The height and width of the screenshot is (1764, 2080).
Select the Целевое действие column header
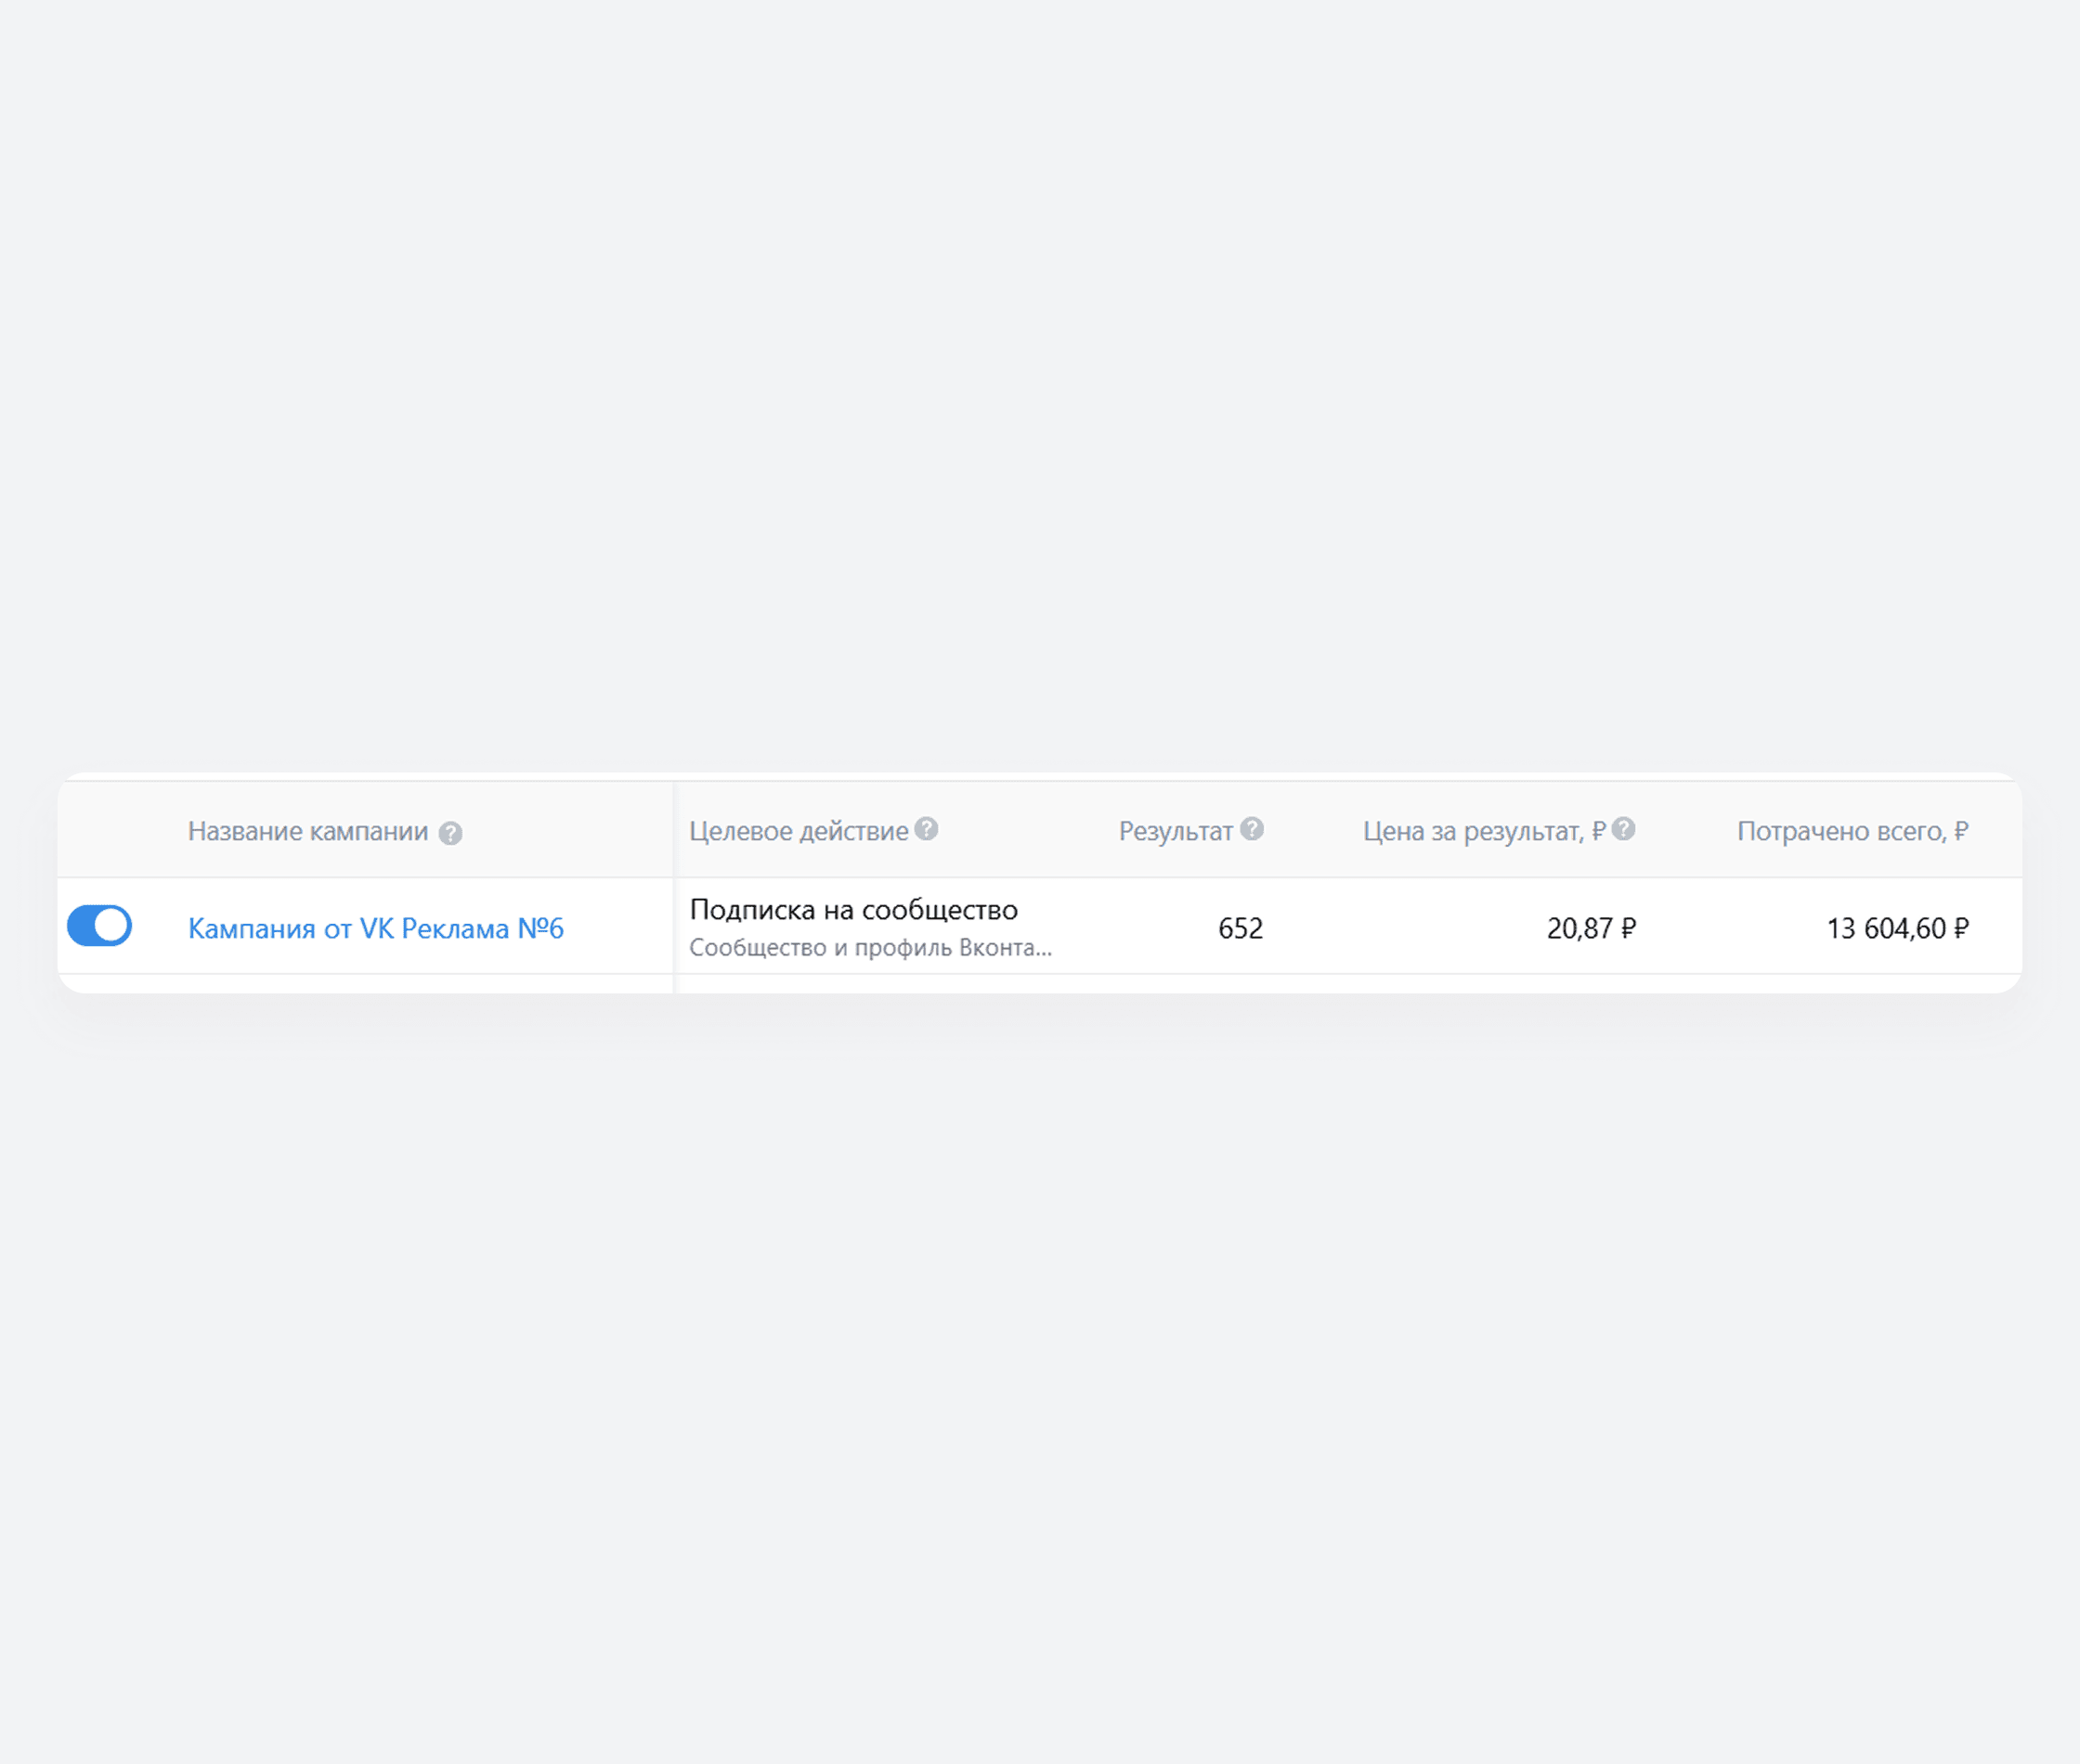point(799,832)
